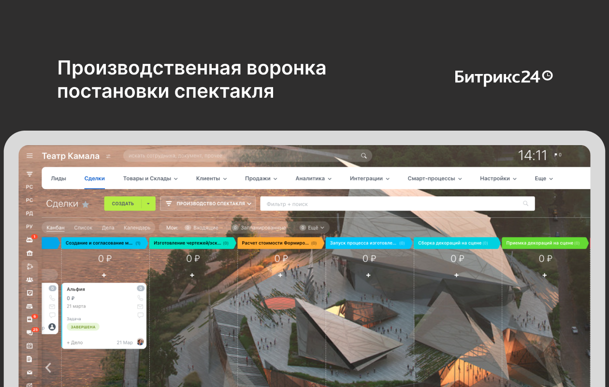Click the Театр Камала portal title
Screen dimensions: 609x387
(71, 156)
